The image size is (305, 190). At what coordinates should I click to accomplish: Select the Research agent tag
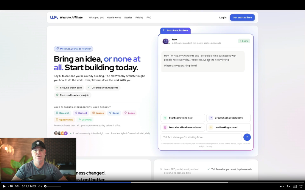63,113
